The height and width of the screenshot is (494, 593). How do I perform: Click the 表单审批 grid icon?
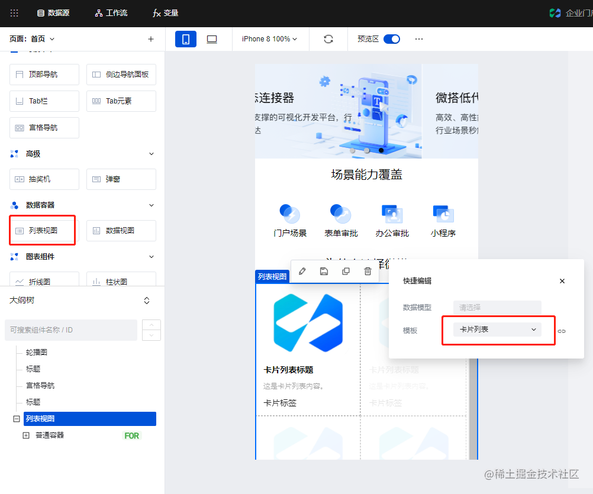(x=341, y=214)
